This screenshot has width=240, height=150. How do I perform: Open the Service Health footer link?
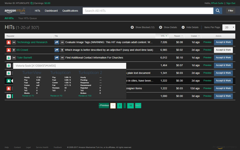pyautogui.click(x=42, y=147)
